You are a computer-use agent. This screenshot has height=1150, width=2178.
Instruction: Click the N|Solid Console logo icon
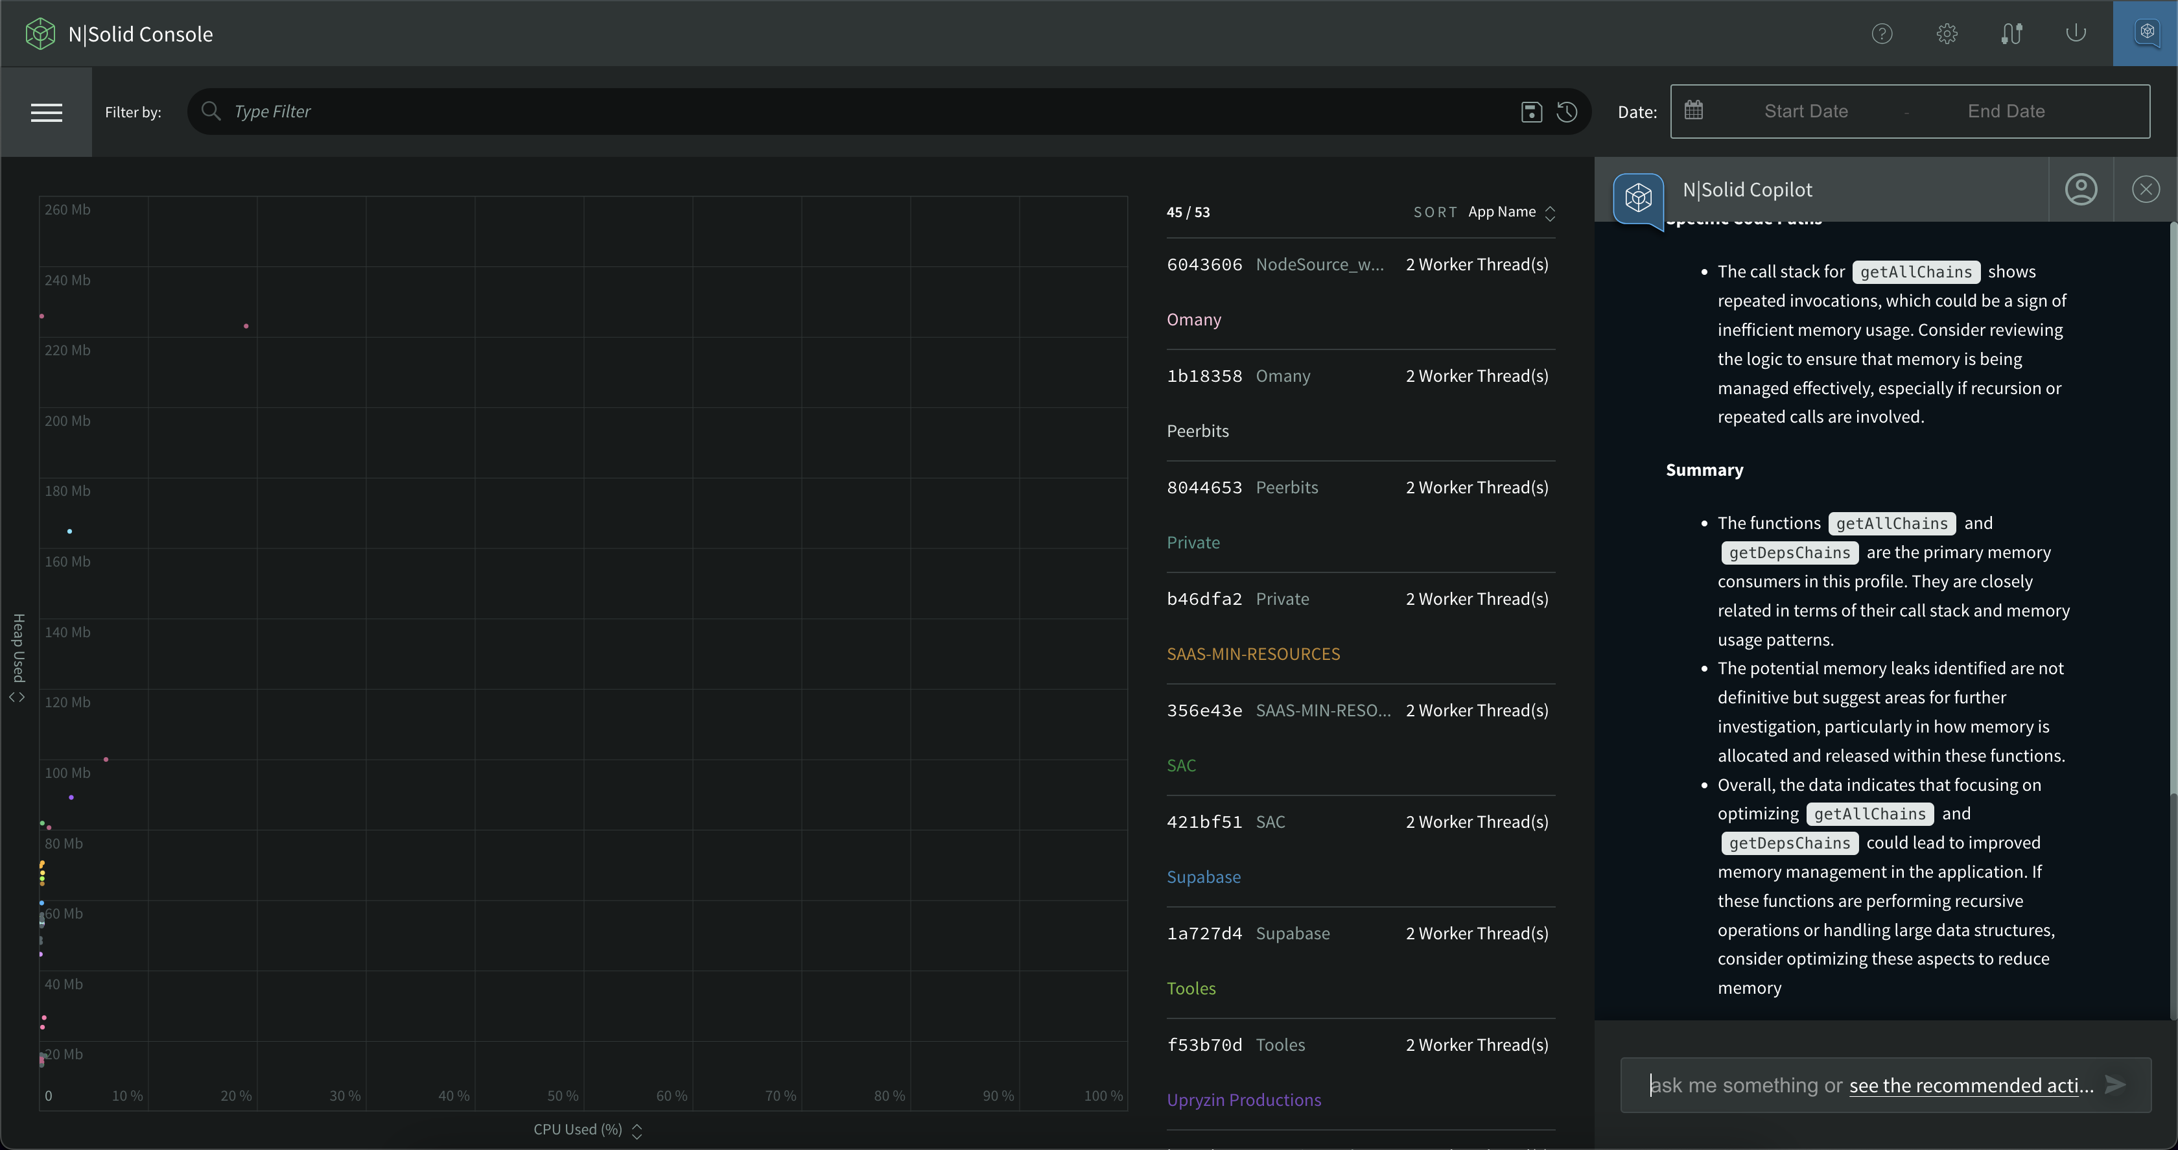pos(40,34)
